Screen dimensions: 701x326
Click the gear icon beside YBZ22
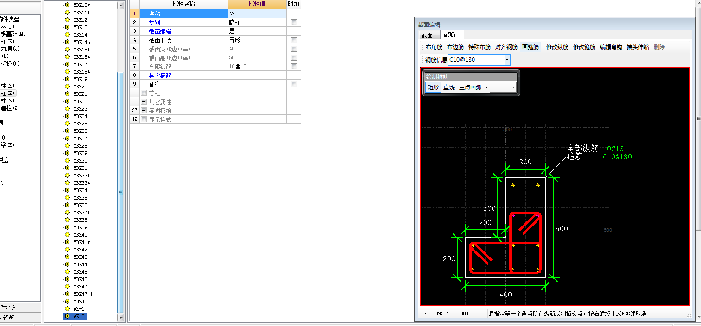(x=67, y=101)
